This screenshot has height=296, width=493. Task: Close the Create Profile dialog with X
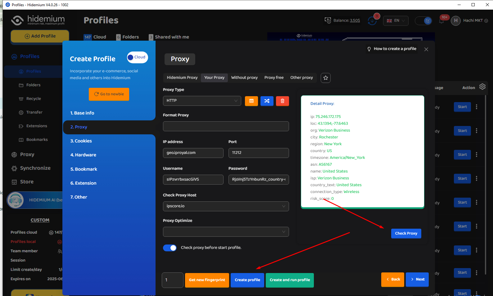pos(426,49)
